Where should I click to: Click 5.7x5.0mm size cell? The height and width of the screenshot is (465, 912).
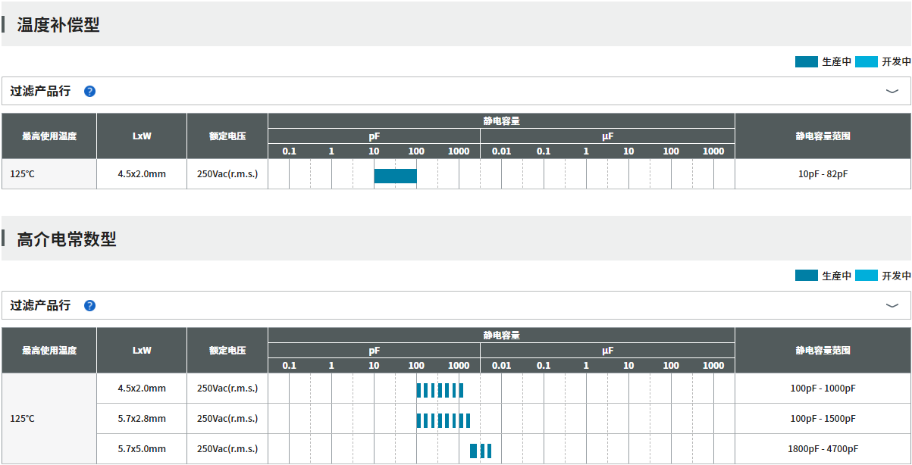pos(142,449)
